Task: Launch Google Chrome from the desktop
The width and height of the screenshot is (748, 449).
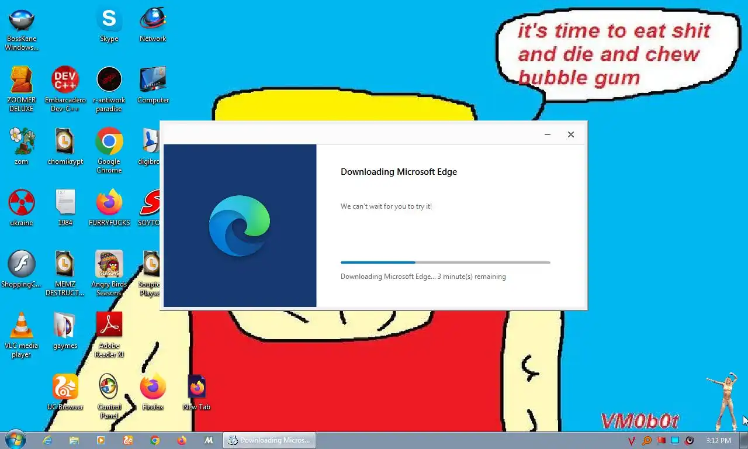Action: coord(109,150)
